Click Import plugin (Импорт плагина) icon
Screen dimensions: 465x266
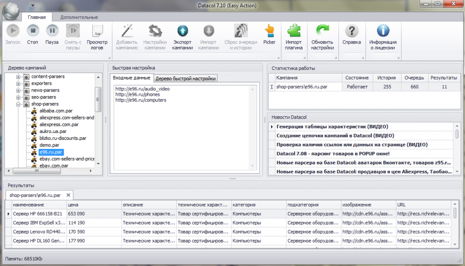pyautogui.click(x=293, y=31)
